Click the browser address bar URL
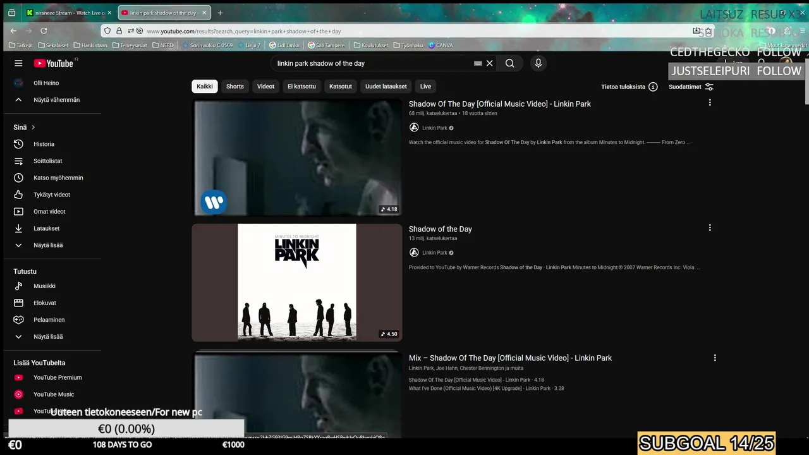The height and width of the screenshot is (455, 809). point(244,31)
